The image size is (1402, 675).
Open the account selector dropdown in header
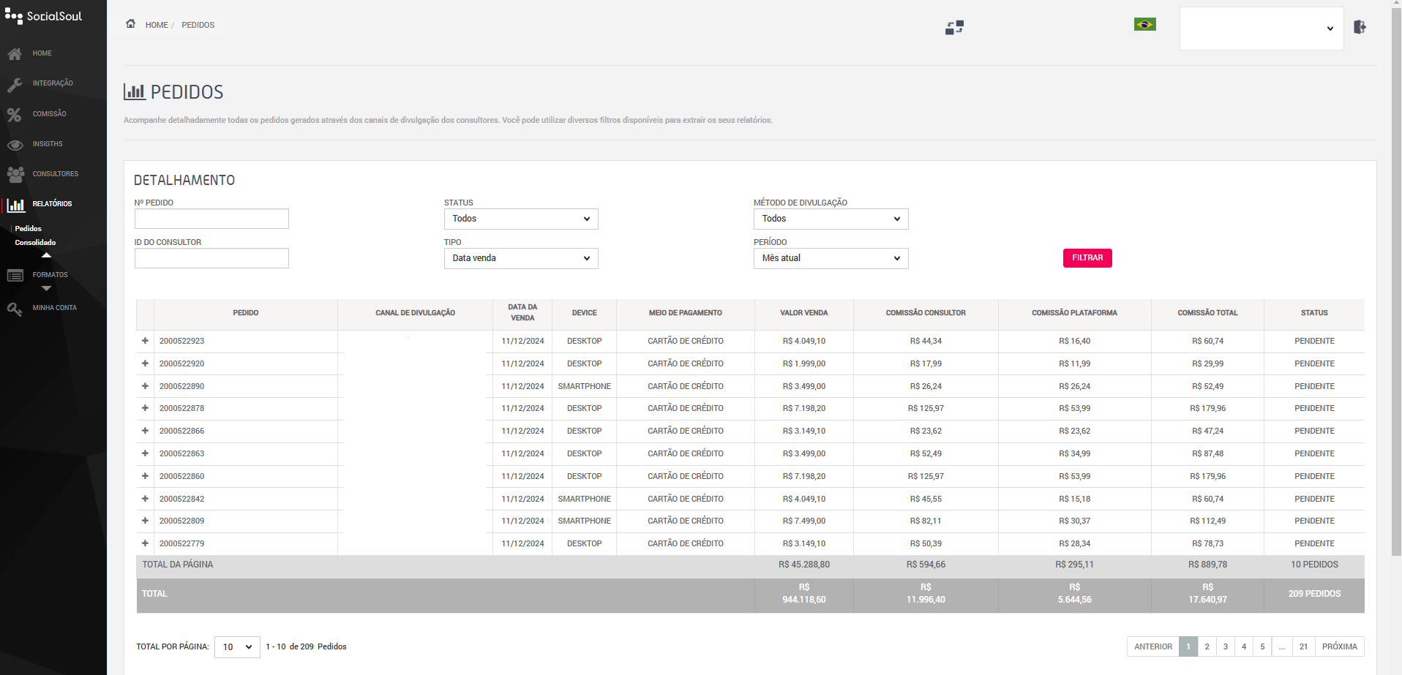[1262, 29]
